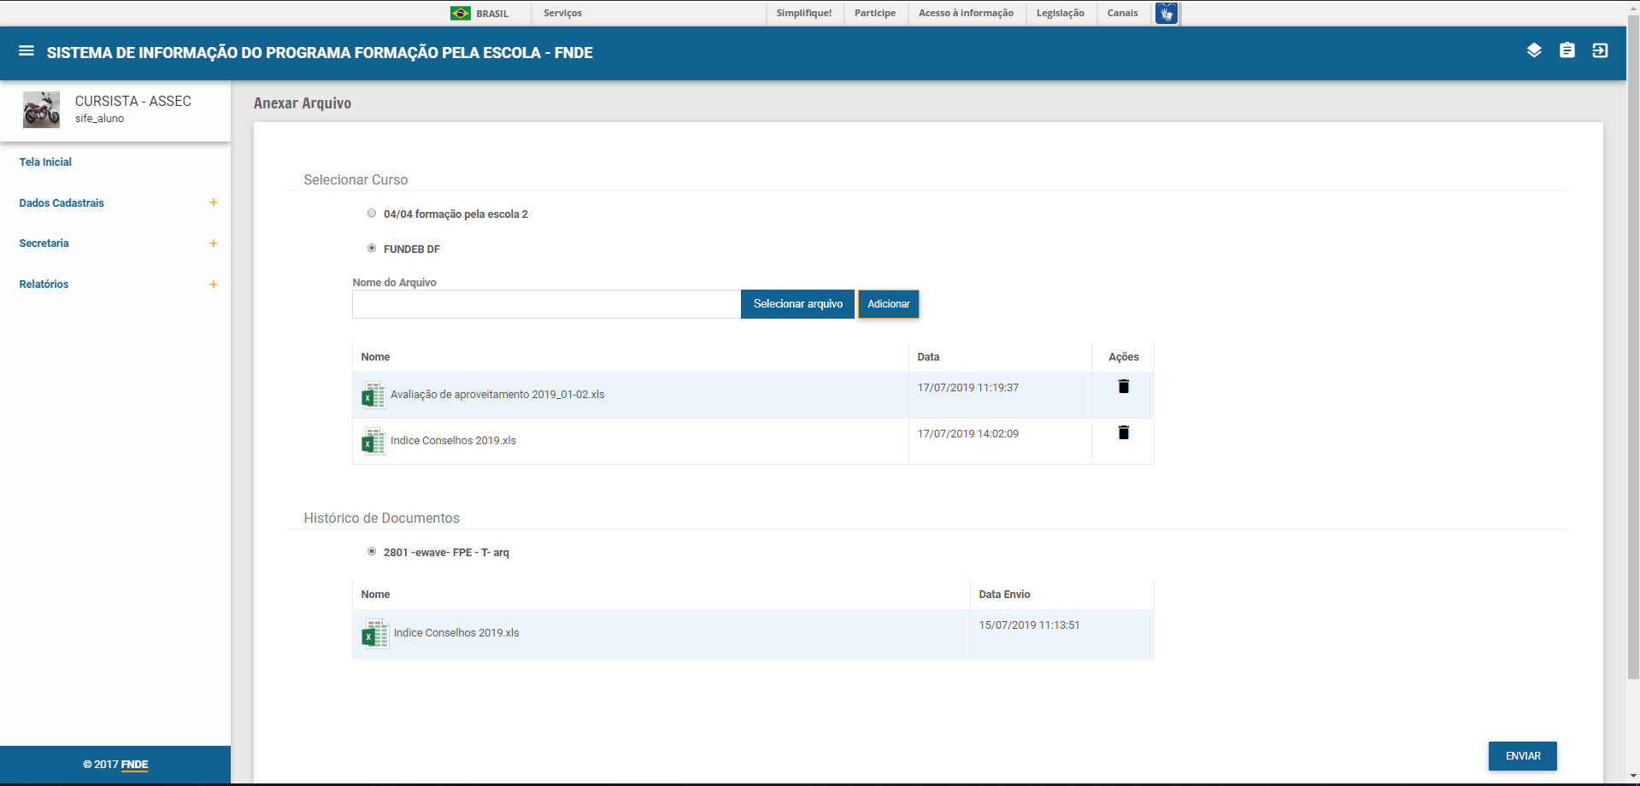Click the accessibility sign language icon
The width and height of the screenshot is (1640, 786).
point(1167,14)
